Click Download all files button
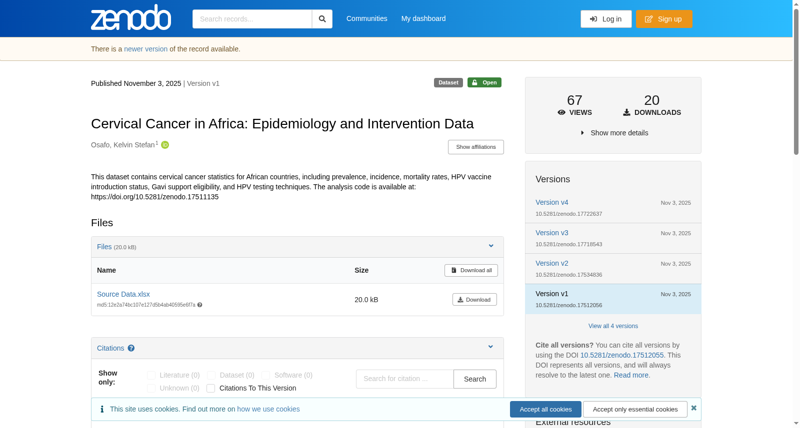Viewport: 800px width, 428px height. pyautogui.click(x=471, y=270)
